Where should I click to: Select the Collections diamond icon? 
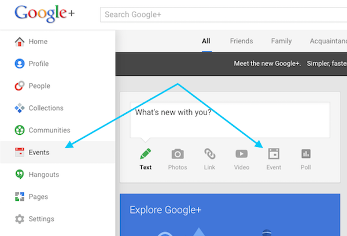pos(20,108)
